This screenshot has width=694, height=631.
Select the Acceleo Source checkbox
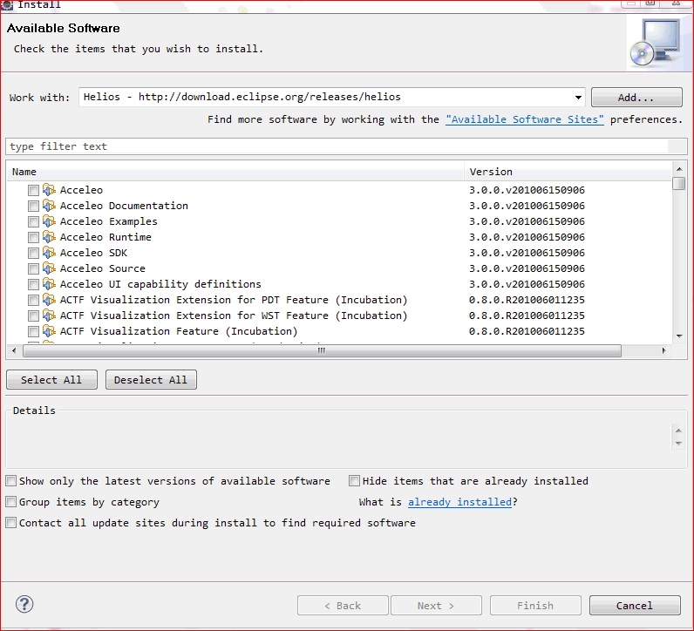[x=33, y=269]
